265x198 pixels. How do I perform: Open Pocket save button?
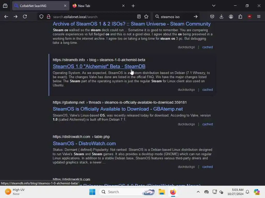pos(212,16)
